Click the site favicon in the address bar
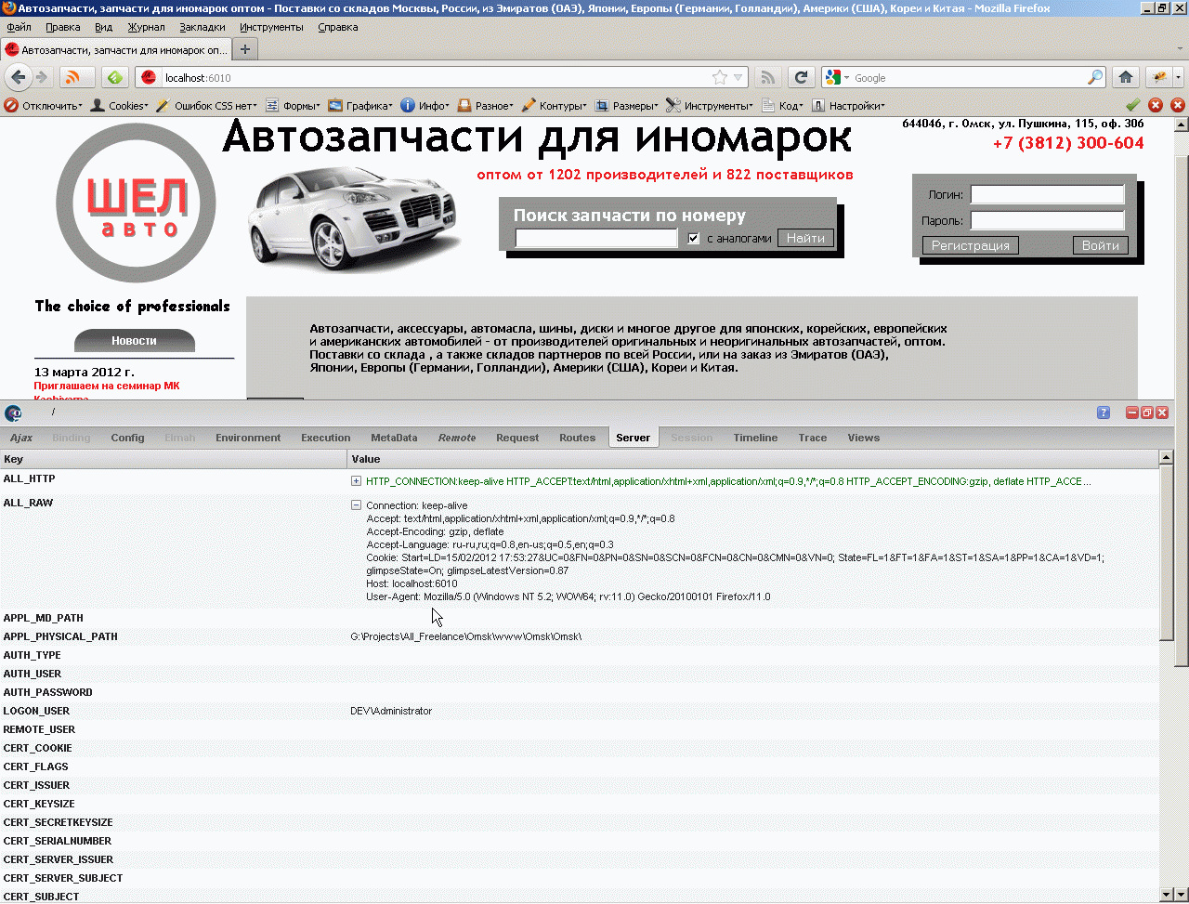This screenshot has width=1189, height=904. pyautogui.click(x=149, y=78)
